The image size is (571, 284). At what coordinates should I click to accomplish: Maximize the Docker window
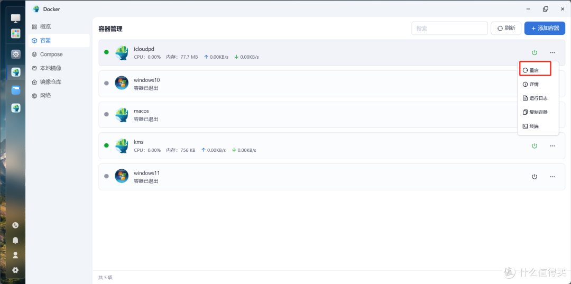click(x=545, y=9)
